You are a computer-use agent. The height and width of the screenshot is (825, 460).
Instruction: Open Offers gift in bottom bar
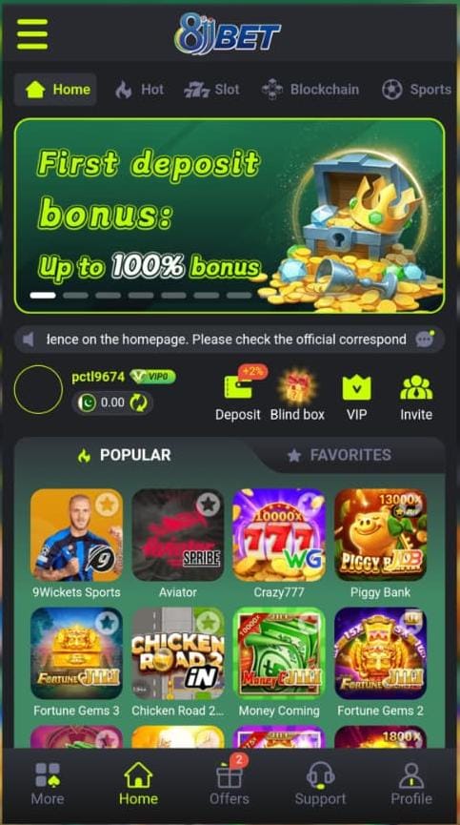[x=230, y=775]
